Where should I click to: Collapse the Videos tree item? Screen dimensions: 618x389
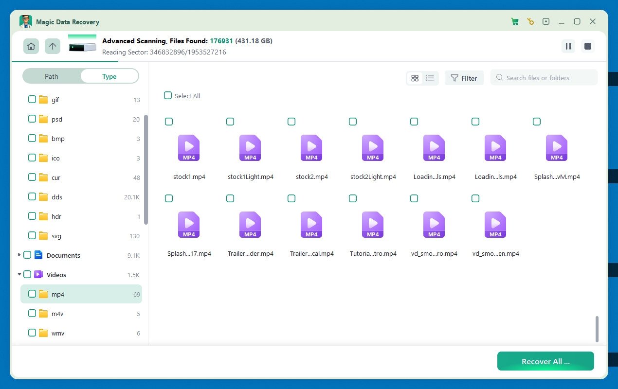click(19, 274)
